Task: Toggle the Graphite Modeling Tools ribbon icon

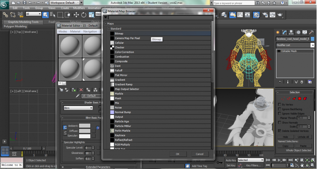Action: pyautogui.click(x=233, y=15)
